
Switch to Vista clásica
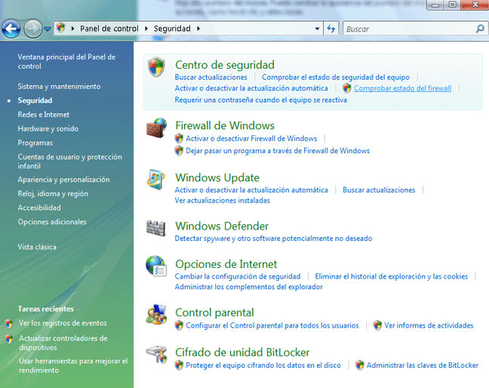click(37, 247)
